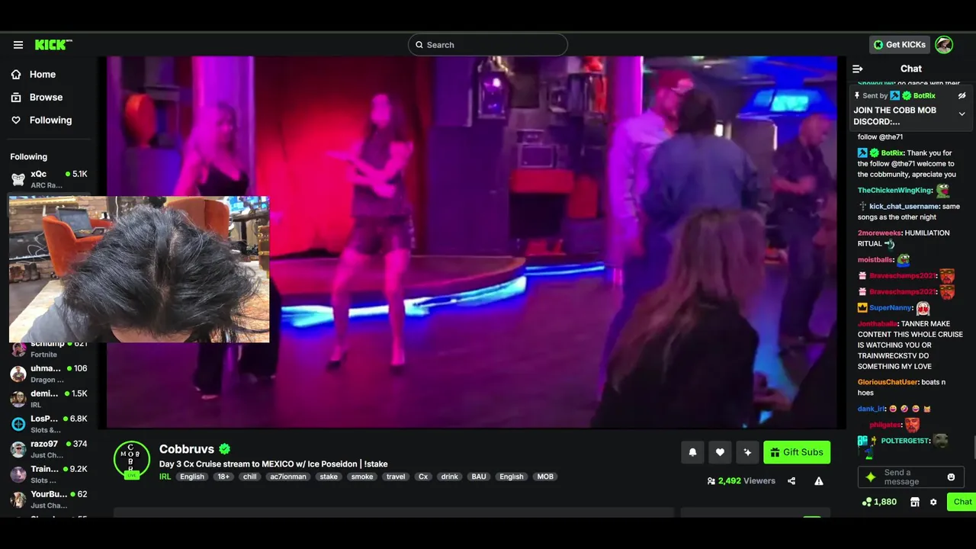
Task: Click BotRix username in chat message
Action: [892, 153]
